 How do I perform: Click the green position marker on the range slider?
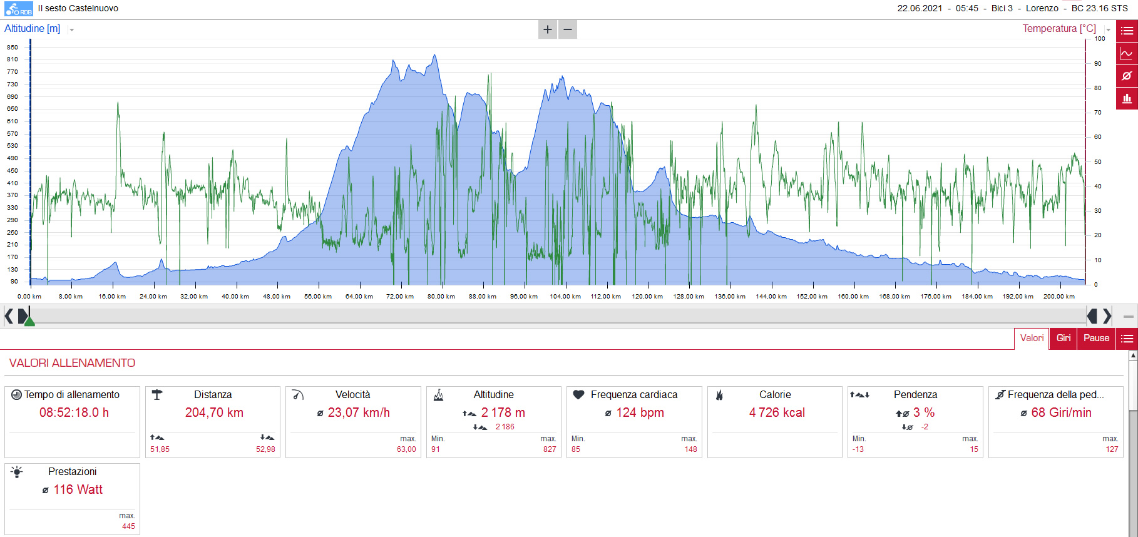29,321
